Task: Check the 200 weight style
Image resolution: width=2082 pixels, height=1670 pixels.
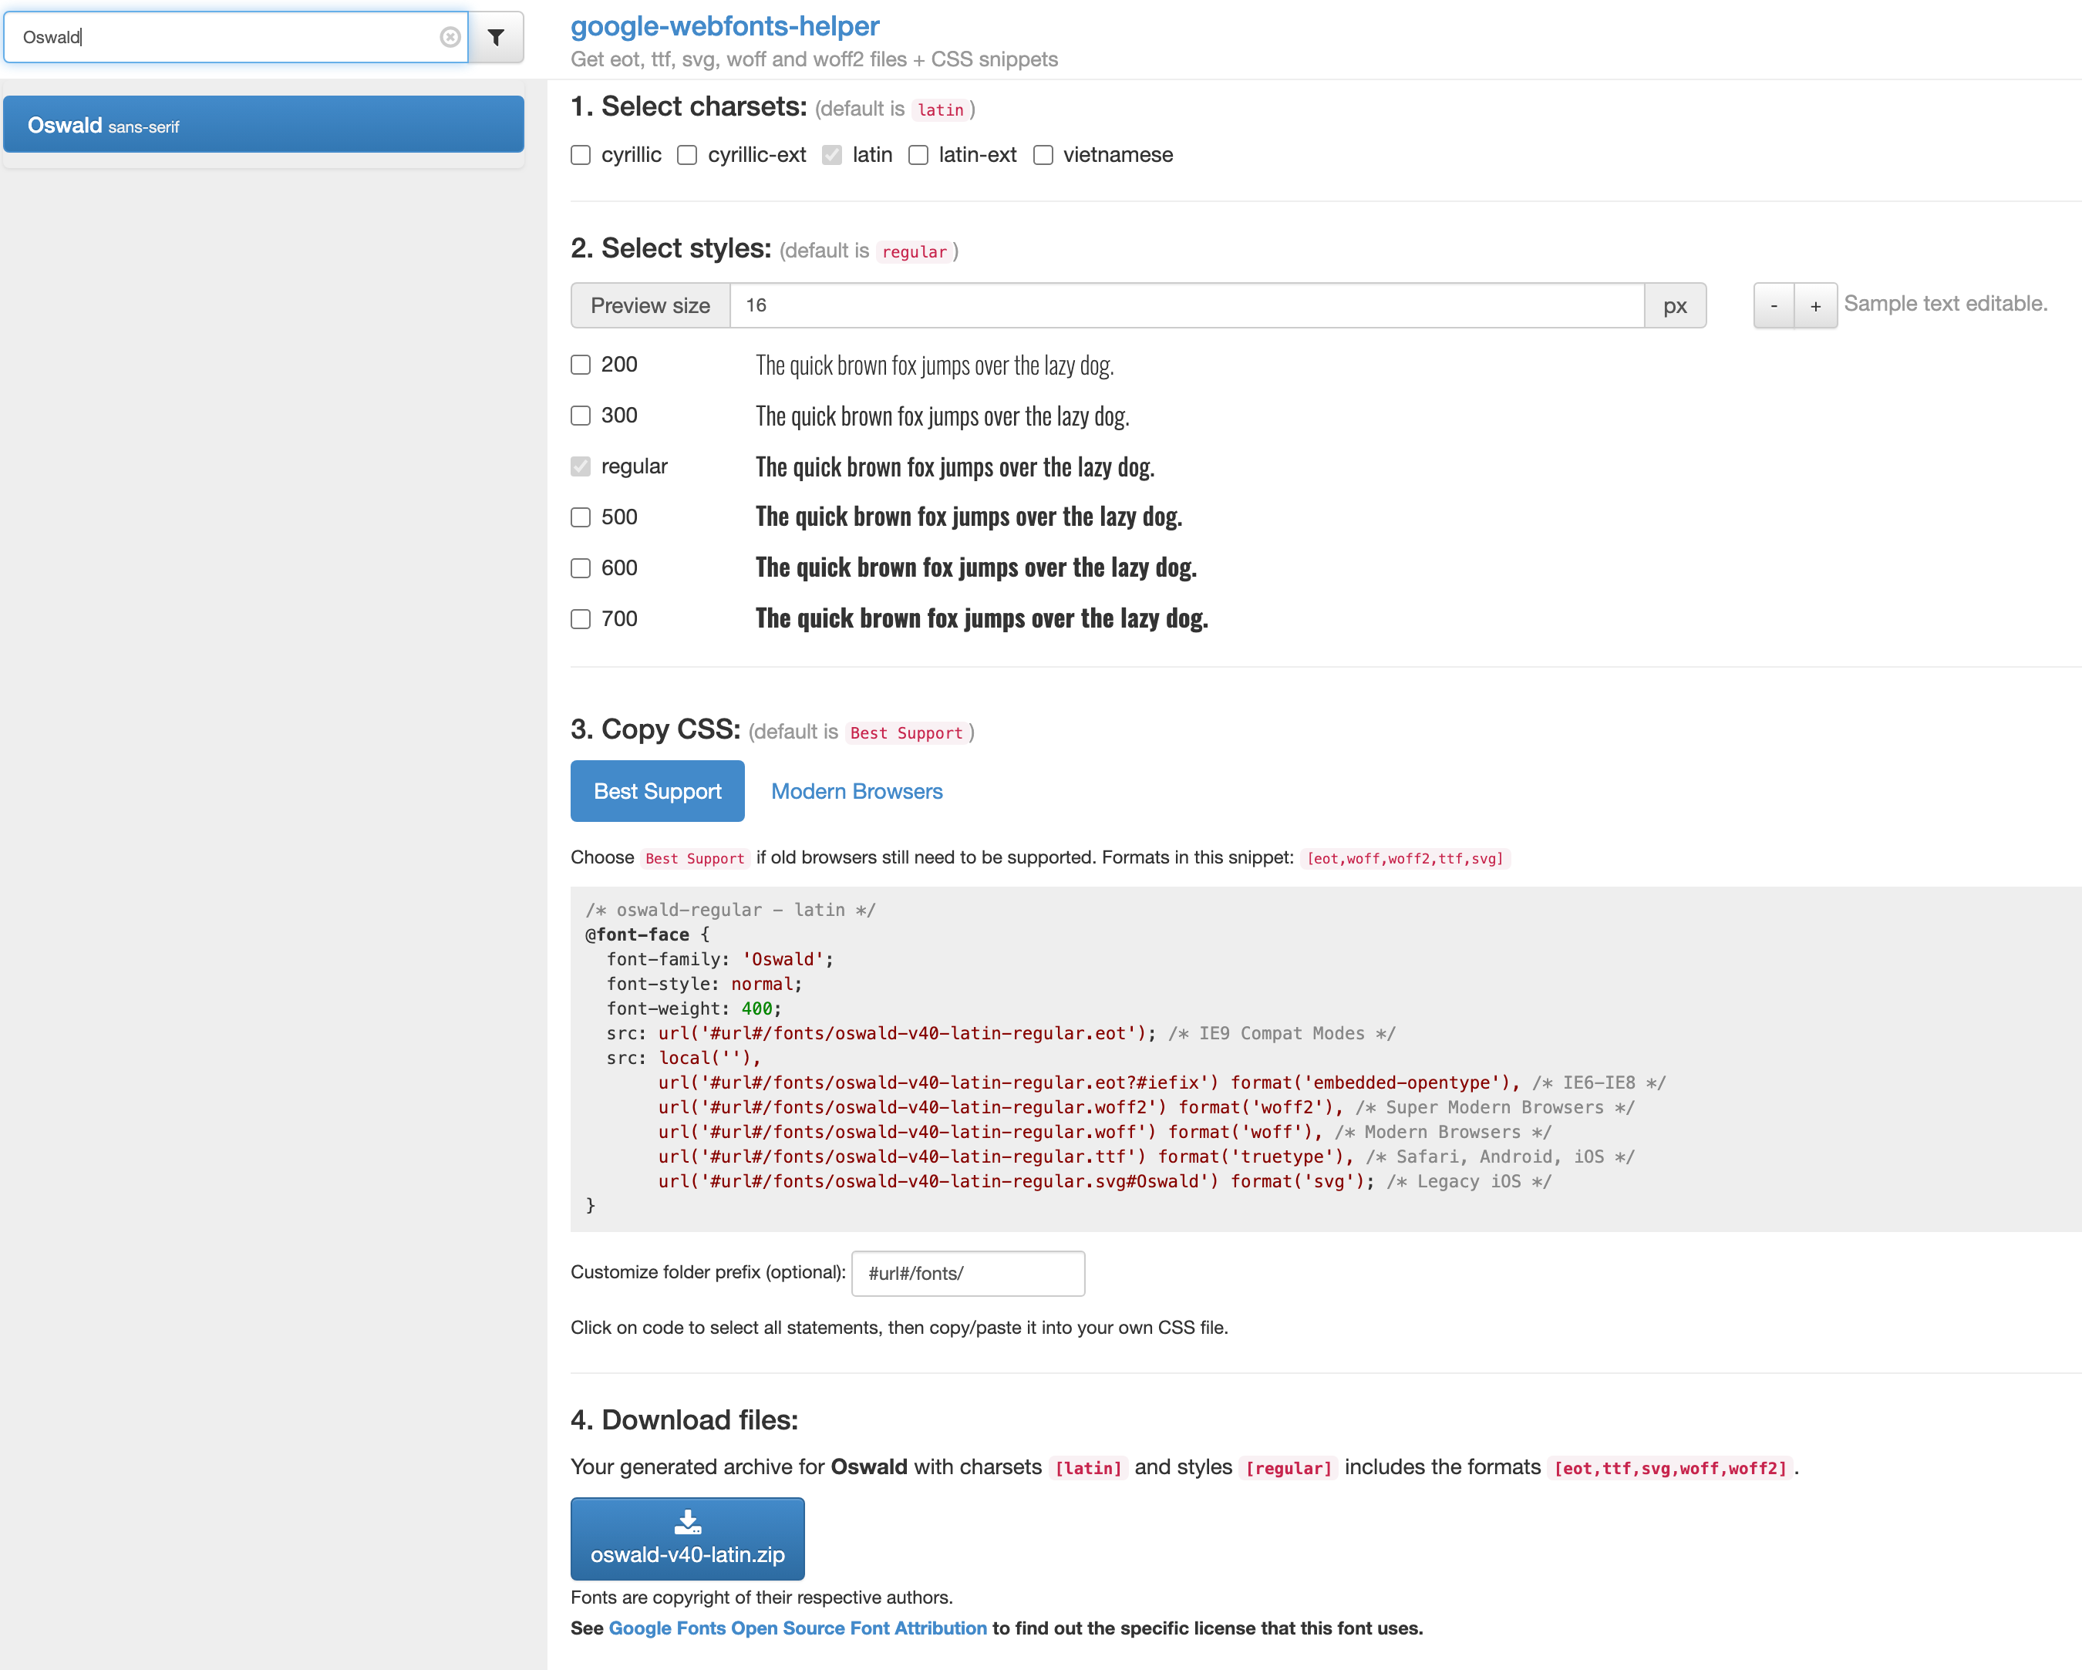Action: pyautogui.click(x=581, y=365)
